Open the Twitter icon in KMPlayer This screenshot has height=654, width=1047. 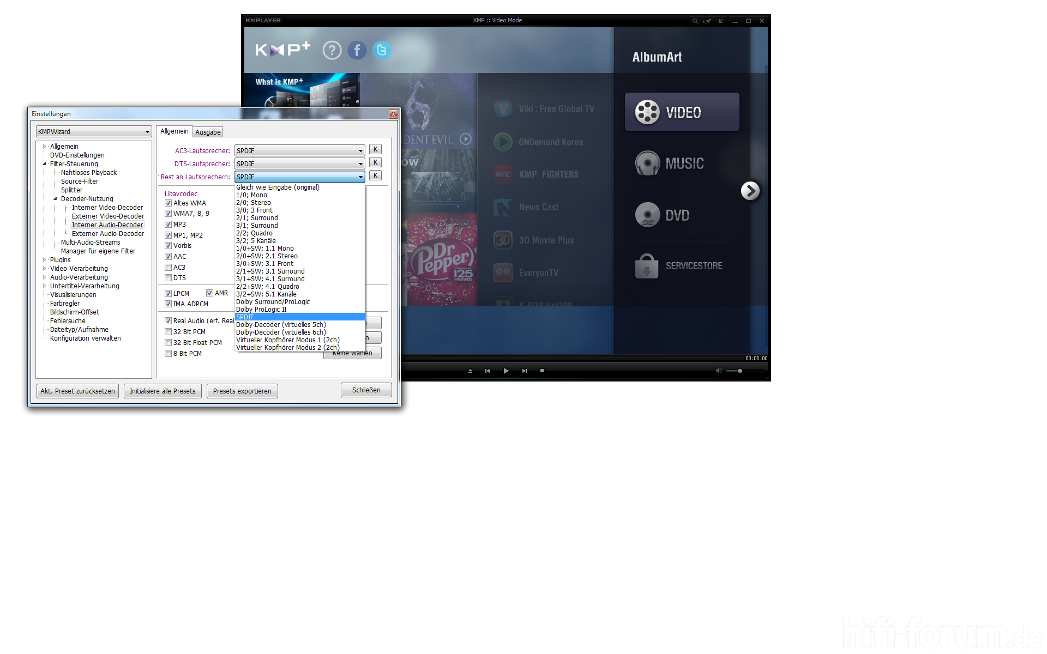tap(382, 50)
